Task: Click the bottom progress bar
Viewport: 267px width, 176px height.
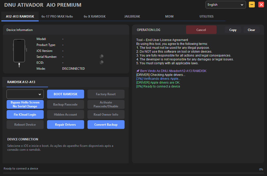Action: click(x=133, y=173)
